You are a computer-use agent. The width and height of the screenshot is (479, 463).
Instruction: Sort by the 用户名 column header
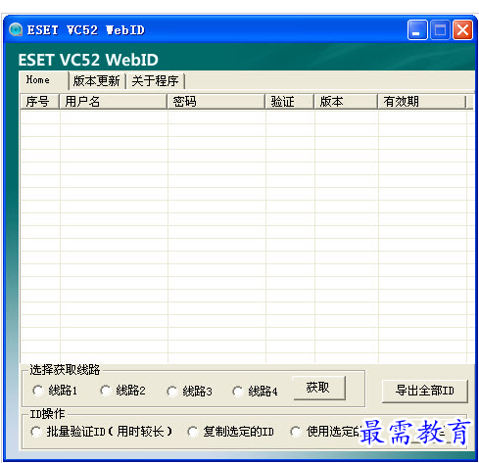[113, 102]
